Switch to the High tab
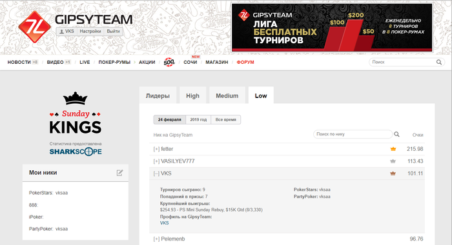 point(192,95)
